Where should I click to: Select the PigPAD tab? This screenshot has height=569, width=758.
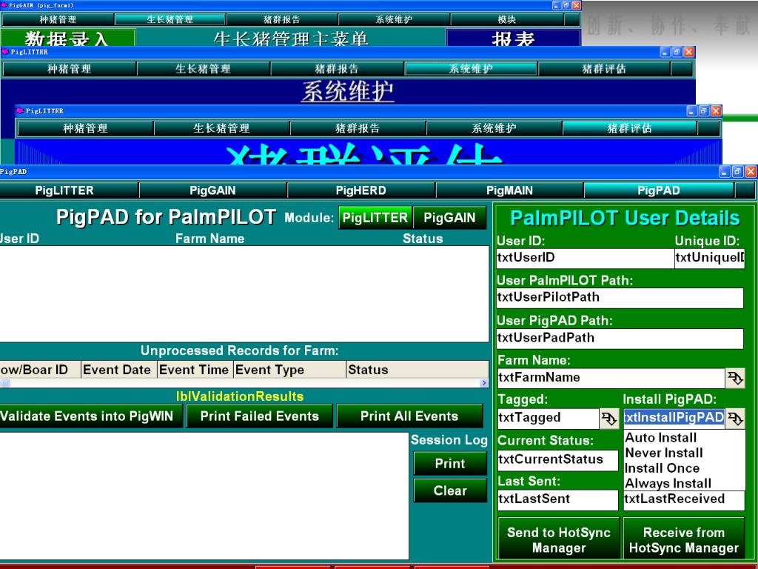pos(658,190)
